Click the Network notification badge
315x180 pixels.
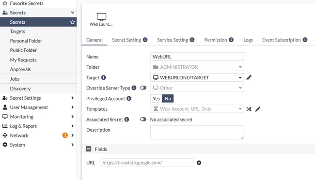[65, 135]
